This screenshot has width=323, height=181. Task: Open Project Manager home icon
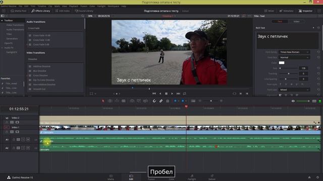[309, 177]
